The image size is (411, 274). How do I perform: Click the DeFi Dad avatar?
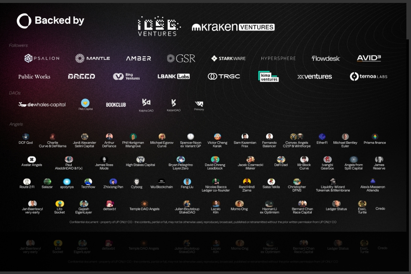(281, 159)
